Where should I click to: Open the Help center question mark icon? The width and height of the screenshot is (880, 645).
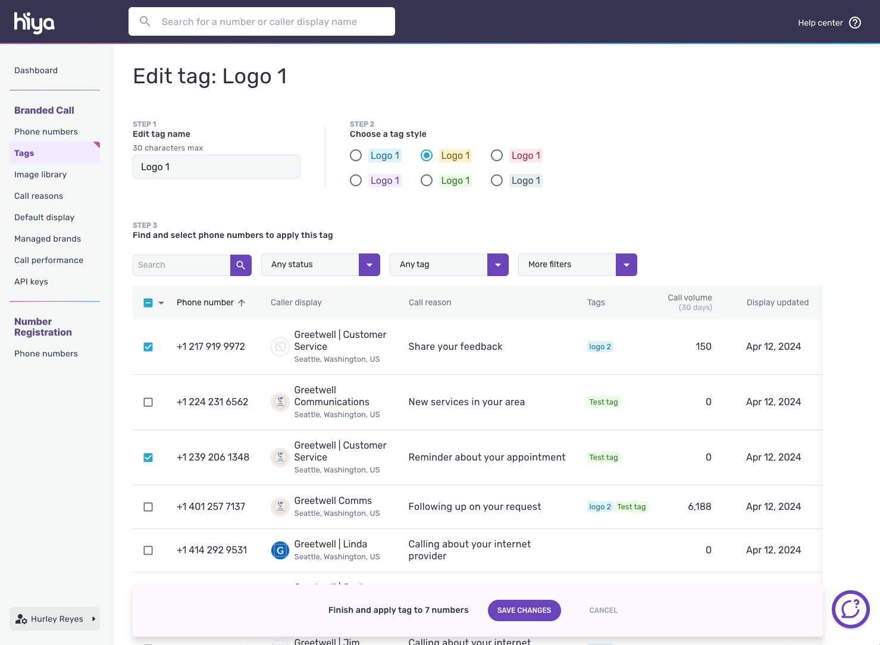[x=855, y=23]
